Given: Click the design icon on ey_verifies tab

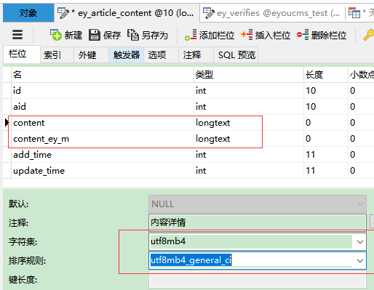Looking at the screenshot, I should 209,13.
